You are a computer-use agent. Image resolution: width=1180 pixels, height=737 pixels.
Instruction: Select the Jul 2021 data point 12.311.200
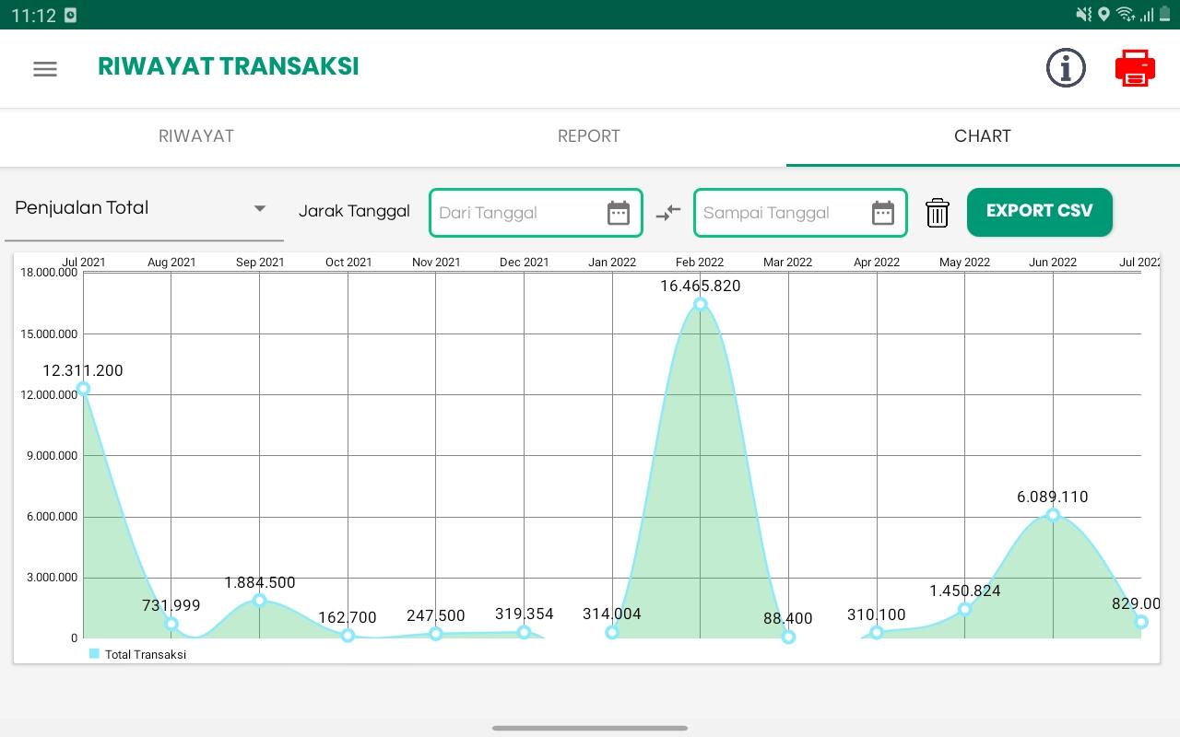click(x=84, y=389)
